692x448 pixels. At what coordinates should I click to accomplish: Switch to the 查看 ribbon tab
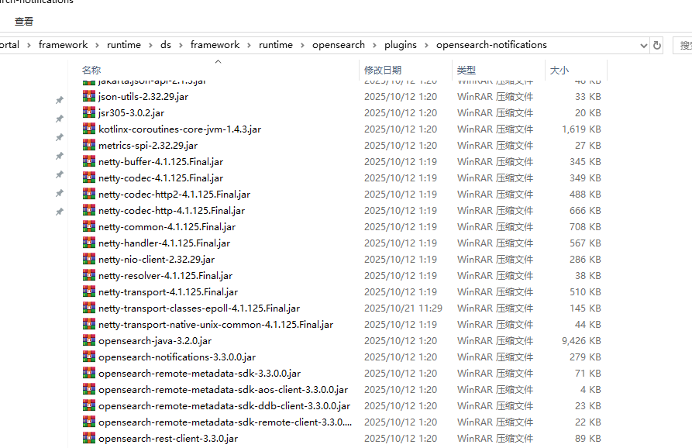[x=24, y=22]
